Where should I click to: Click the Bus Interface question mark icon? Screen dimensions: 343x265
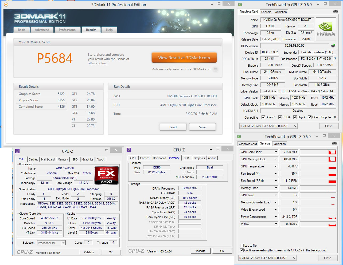pos(335,59)
